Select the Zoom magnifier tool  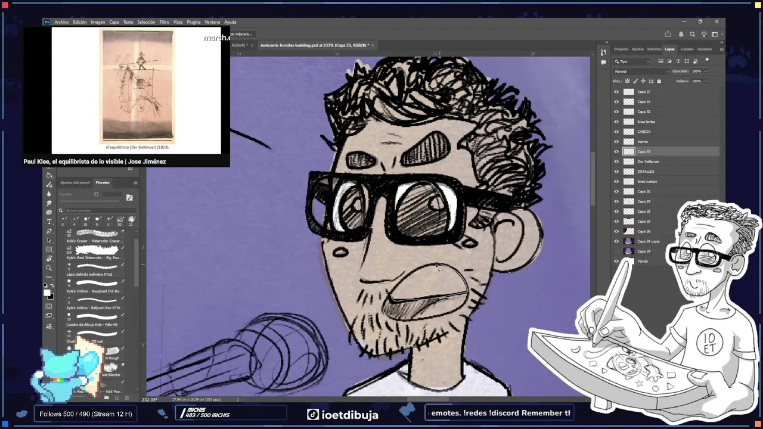(49, 268)
